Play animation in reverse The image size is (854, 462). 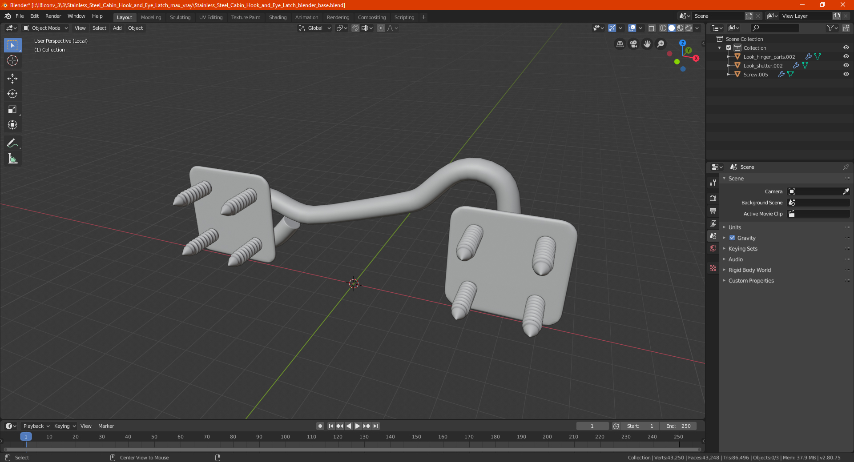coord(349,426)
